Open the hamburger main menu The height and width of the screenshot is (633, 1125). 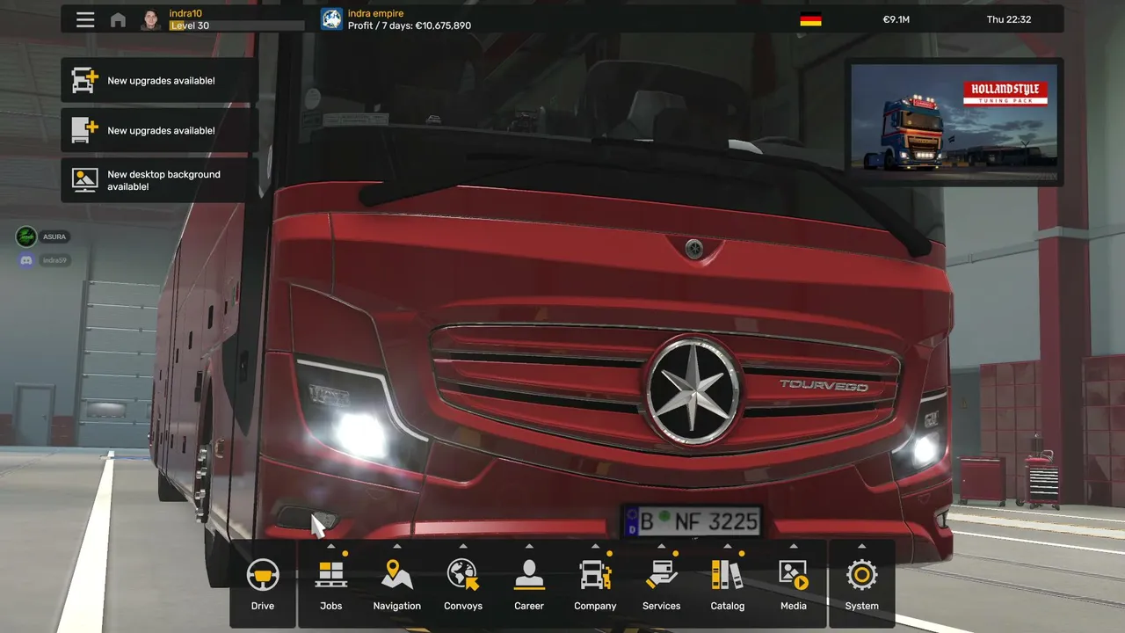tap(85, 19)
